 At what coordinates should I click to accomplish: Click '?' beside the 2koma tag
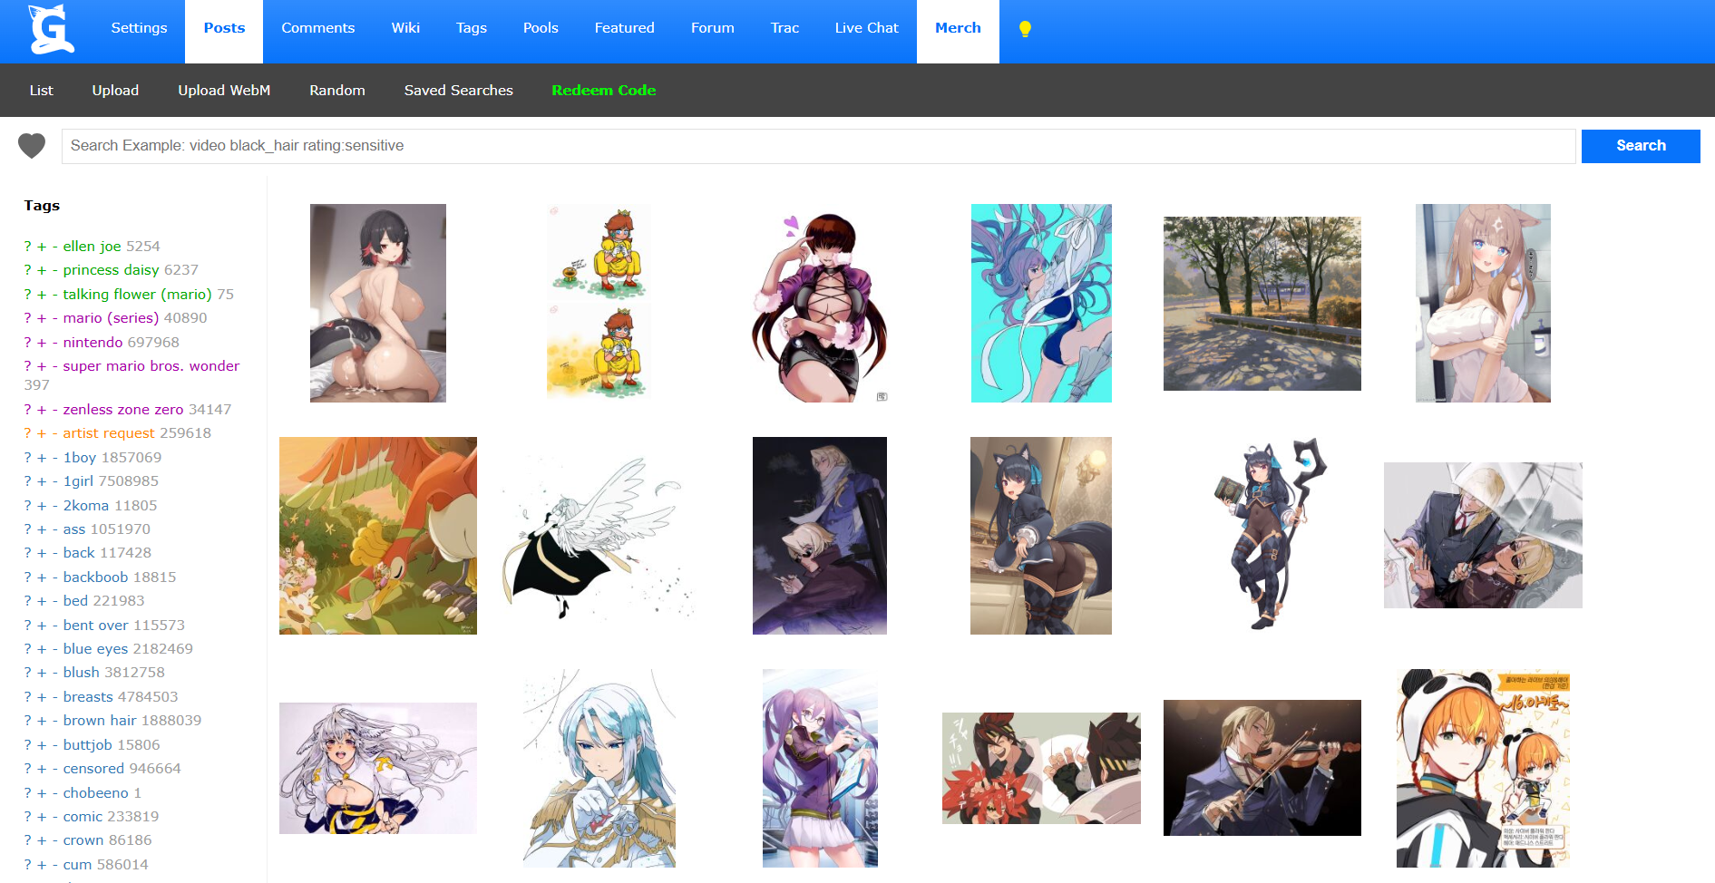click(27, 506)
